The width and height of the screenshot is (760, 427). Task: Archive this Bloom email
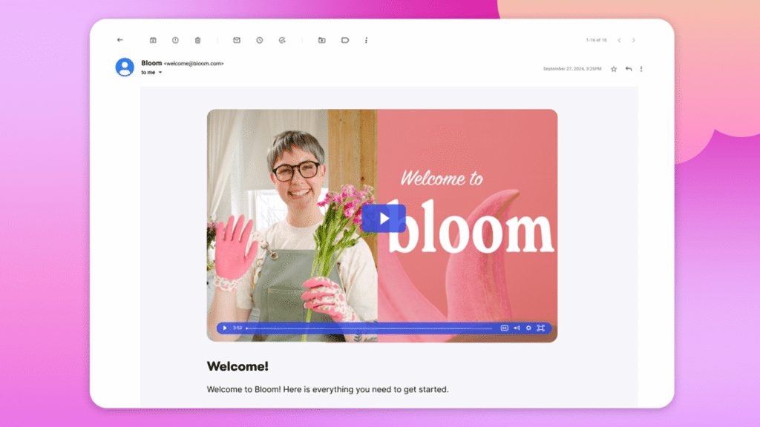(x=154, y=40)
